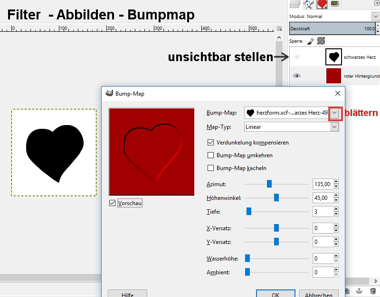Viewport: 380px width, 297px height.
Task: Open the Layers dock tab
Action: (x=295, y=4)
